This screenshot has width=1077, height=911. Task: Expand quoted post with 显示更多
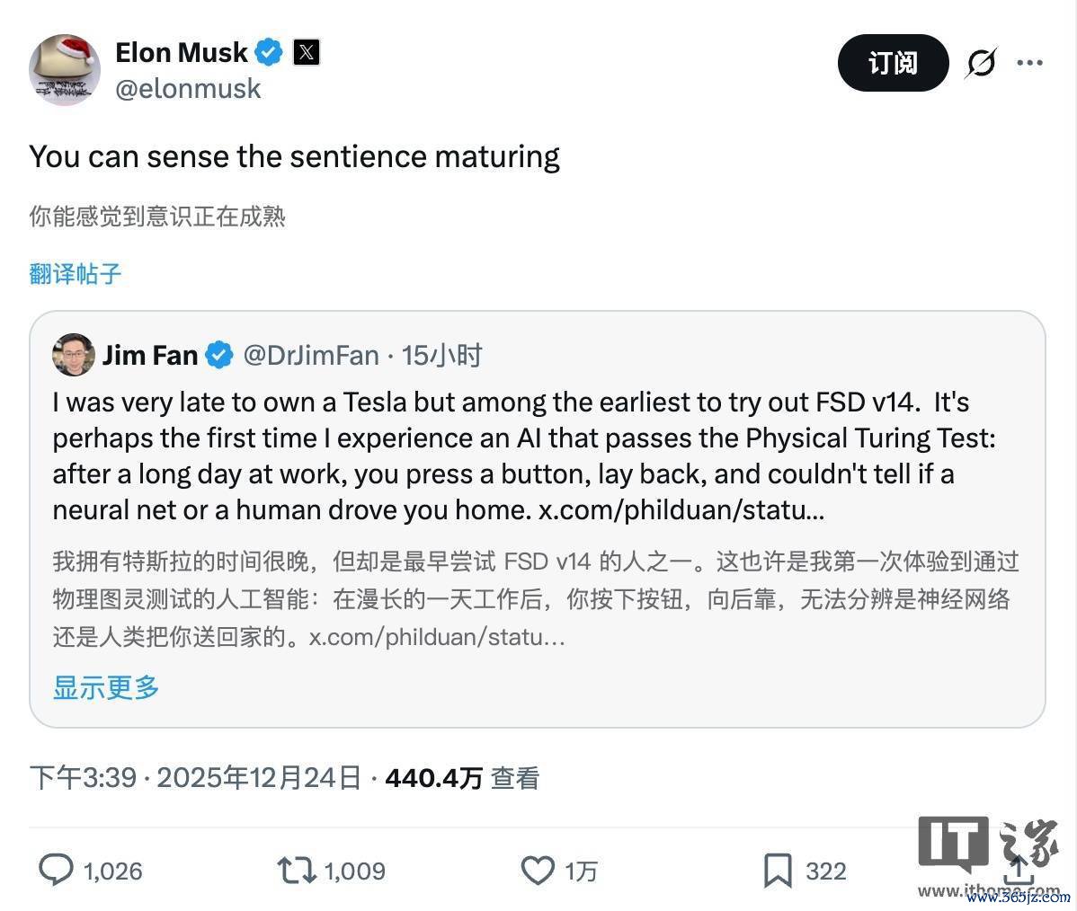(106, 688)
